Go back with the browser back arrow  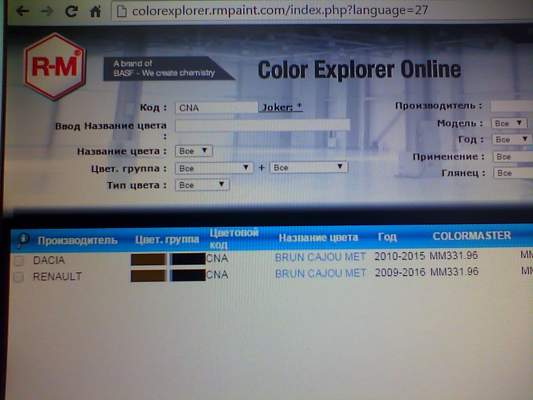pos(22,11)
